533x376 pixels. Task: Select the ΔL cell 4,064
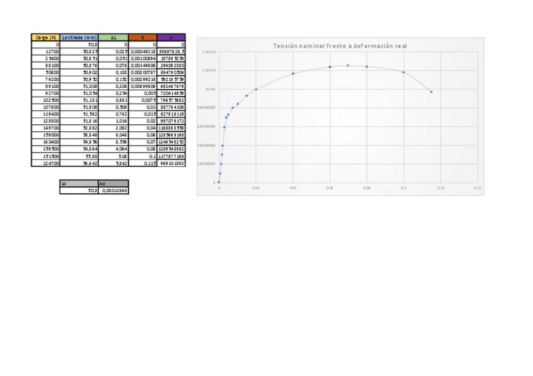coord(114,149)
